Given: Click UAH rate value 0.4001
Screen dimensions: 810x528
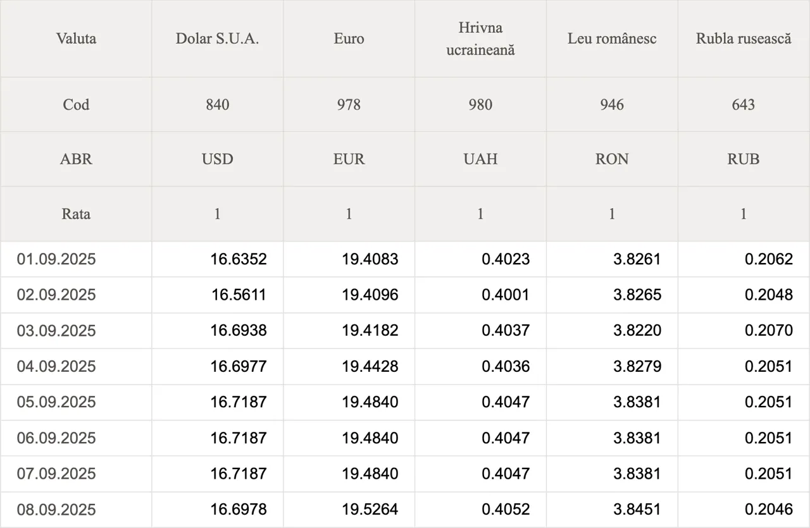Looking at the screenshot, I should coord(506,295).
